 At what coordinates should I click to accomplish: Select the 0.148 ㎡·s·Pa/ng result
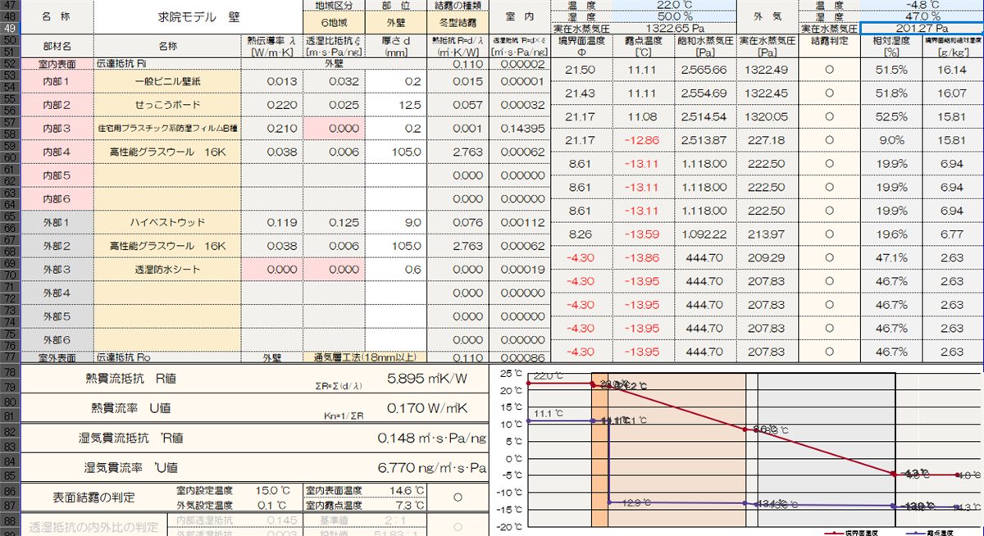tap(431, 438)
